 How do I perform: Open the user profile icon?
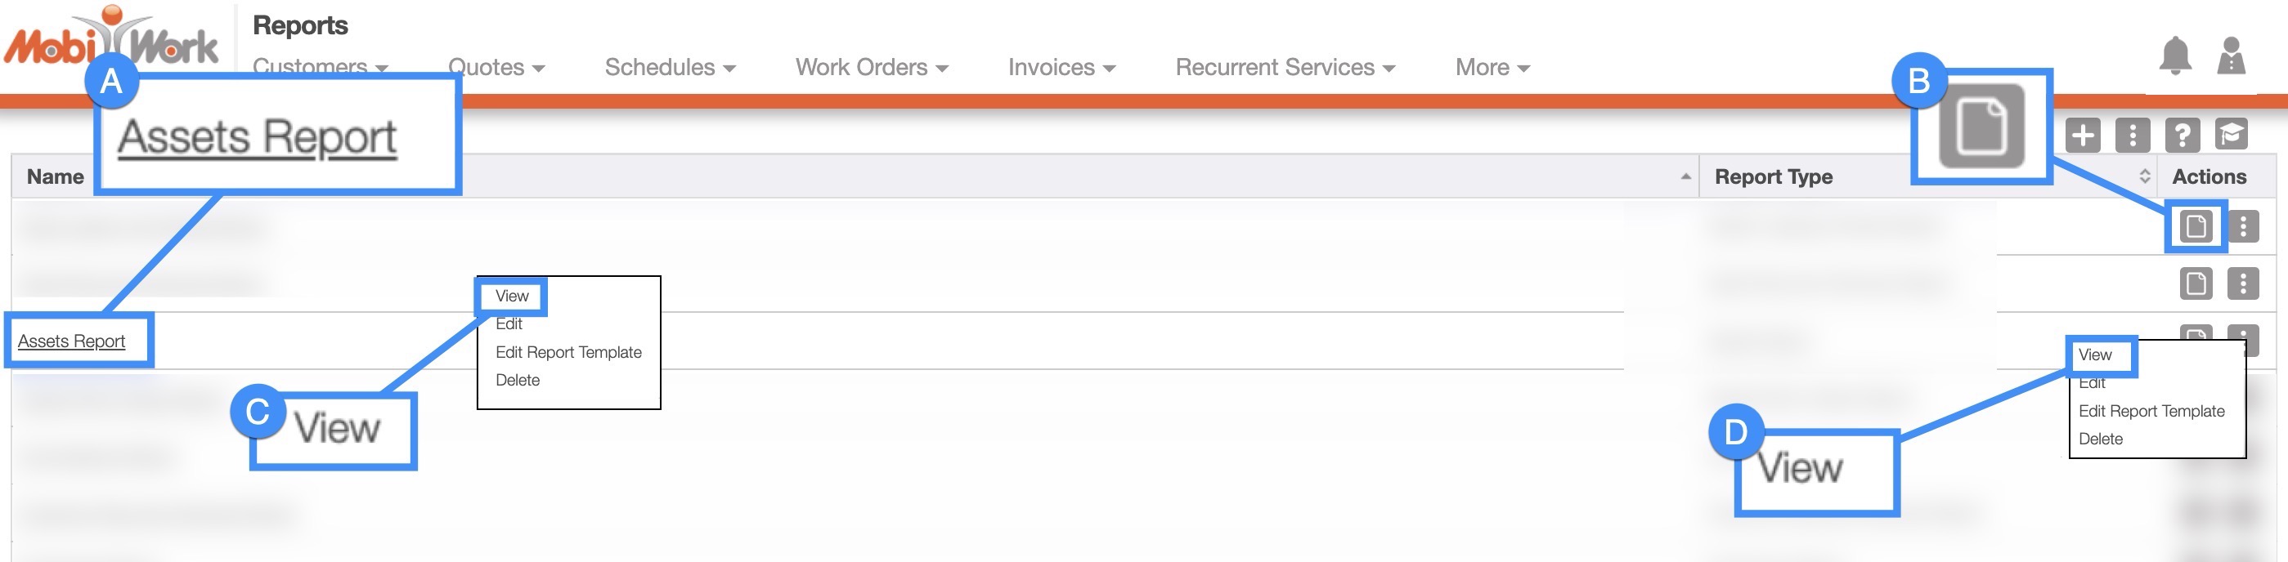click(x=2230, y=58)
